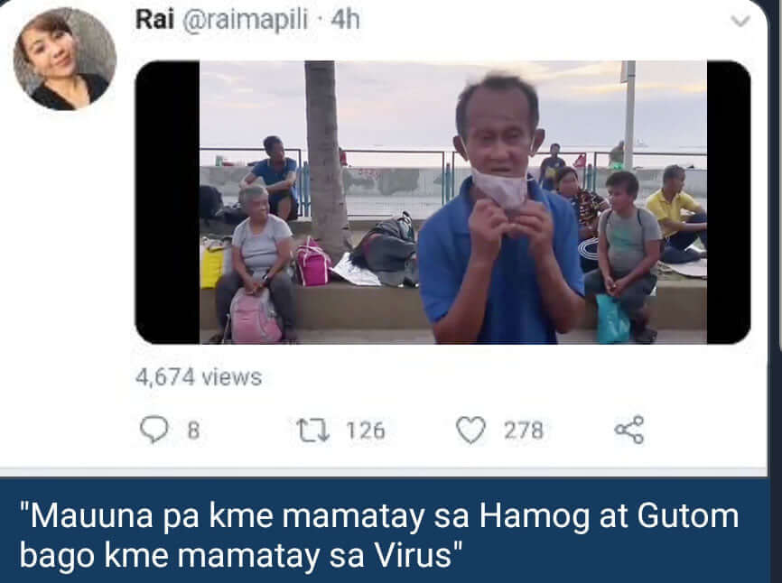Click the 278 likes count
Viewport: 782px width, 583px height.
(x=523, y=430)
